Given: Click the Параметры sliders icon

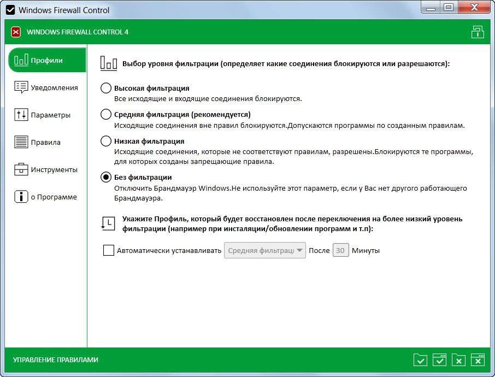Looking at the screenshot, I should coord(21,115).
